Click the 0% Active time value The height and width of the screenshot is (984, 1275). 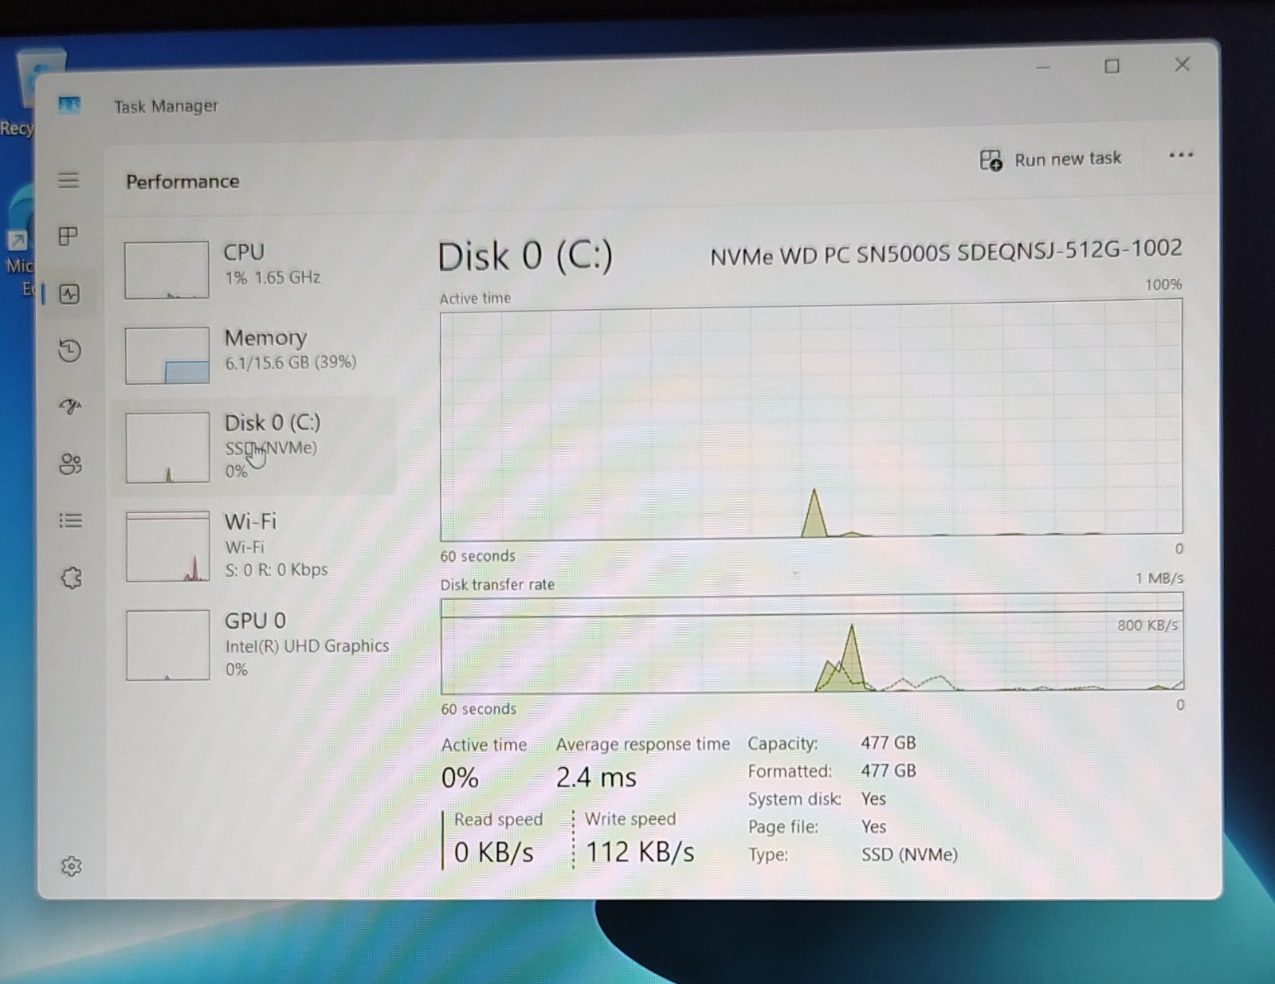point(460,778)
